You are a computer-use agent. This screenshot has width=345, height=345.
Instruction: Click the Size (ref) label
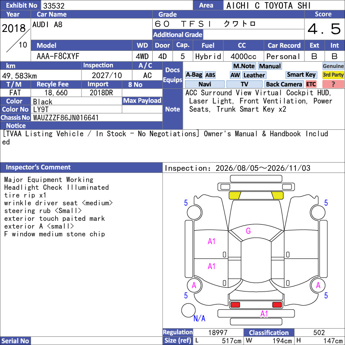[x=178, y=341]
